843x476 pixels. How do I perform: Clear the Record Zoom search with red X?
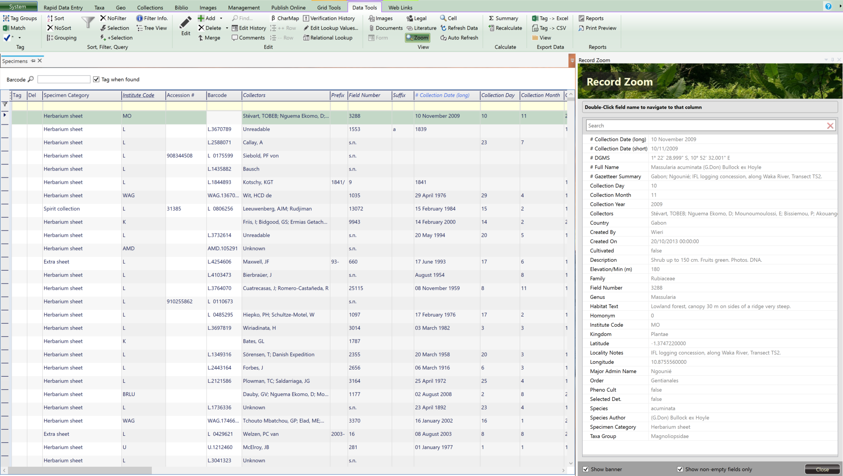coord(830,126)
